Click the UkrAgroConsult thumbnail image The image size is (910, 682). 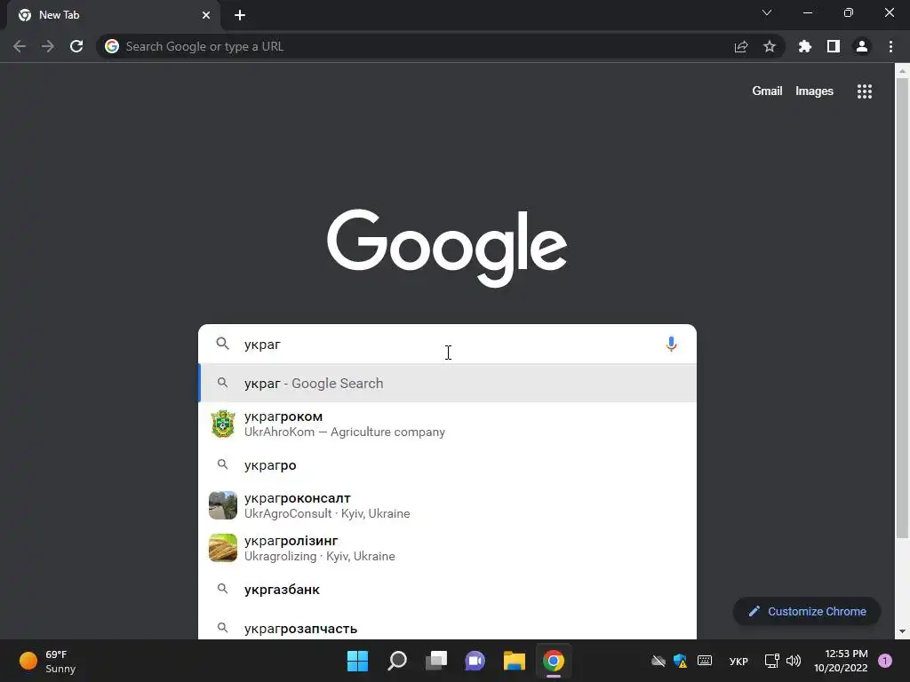(223, 505)
